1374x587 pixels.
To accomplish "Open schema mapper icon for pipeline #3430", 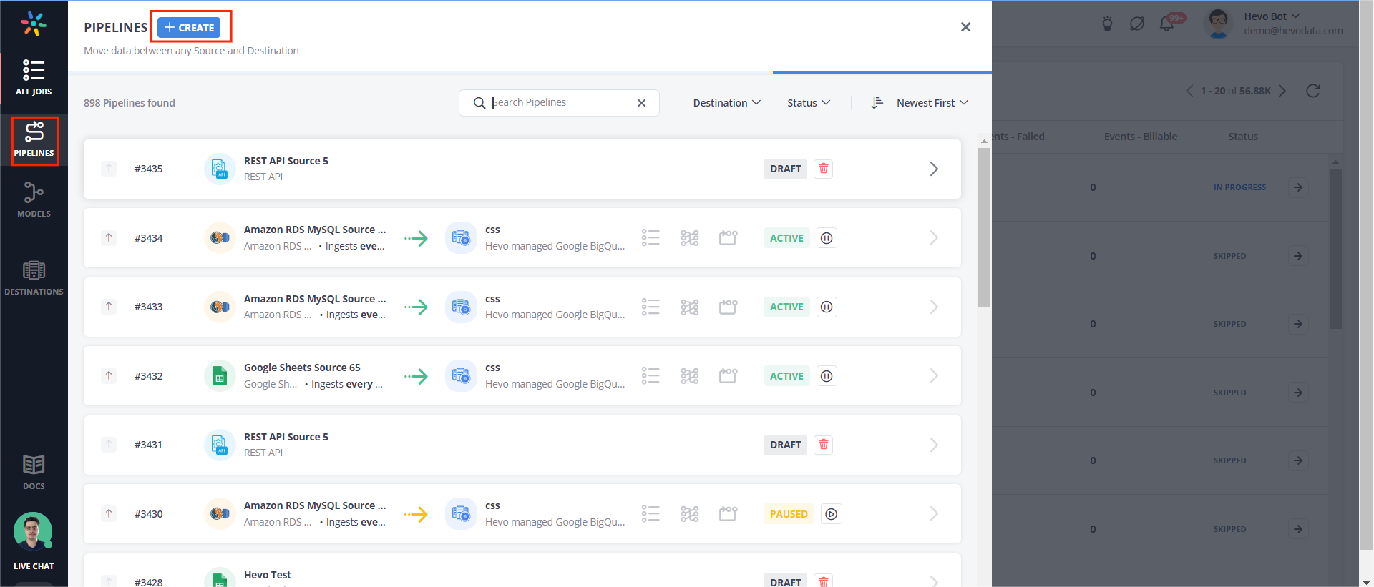I will coord(690,513).
